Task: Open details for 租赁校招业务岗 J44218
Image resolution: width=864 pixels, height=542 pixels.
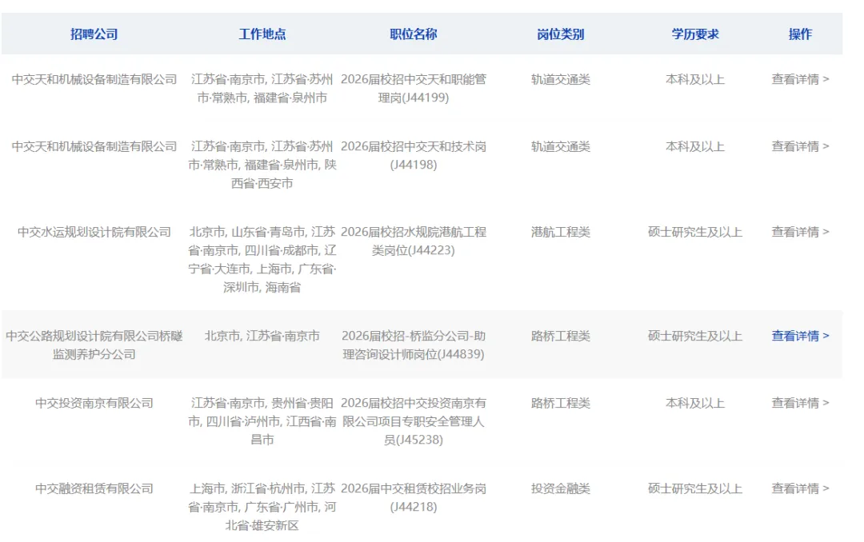Action: [800, 488]
